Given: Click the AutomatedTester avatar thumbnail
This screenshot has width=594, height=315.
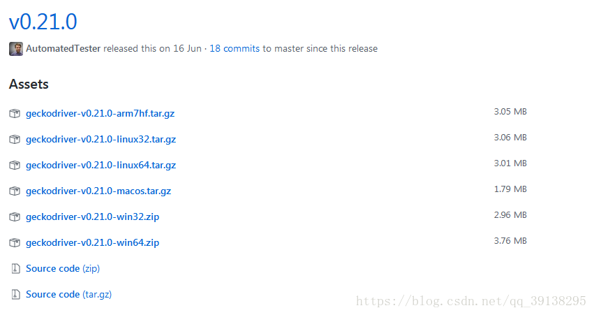Looking at the screenshot, I should 16,49.
